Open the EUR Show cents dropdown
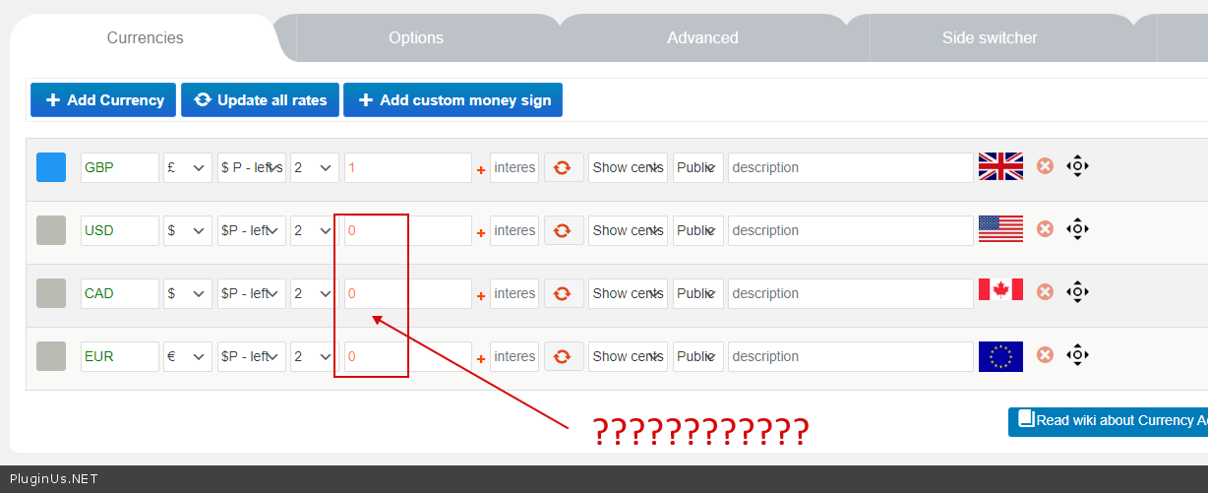1208x493 pixels. (x=629, y=356)
